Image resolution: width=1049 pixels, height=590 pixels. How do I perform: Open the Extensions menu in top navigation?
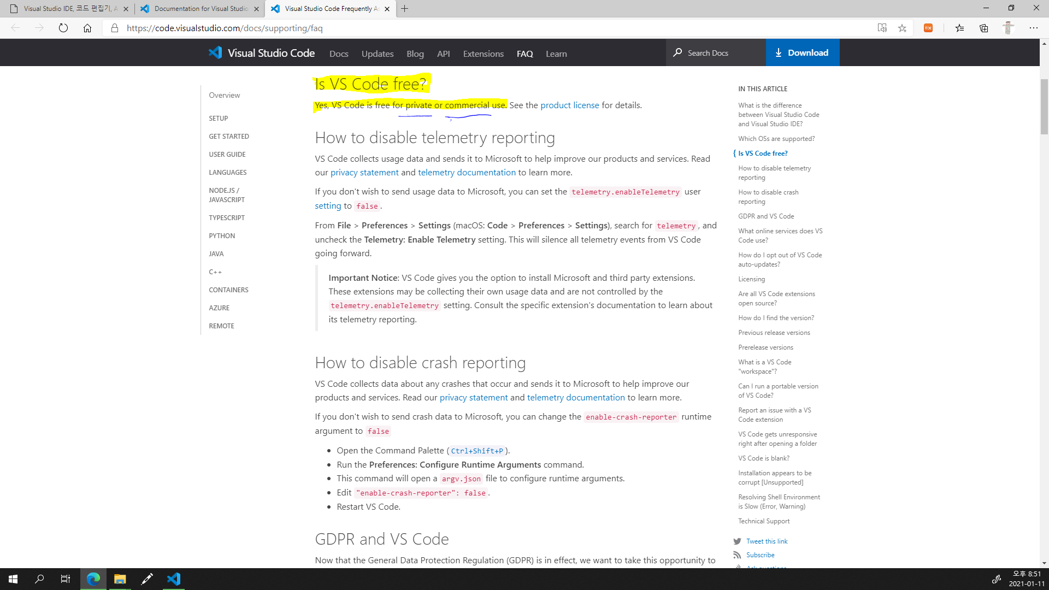point(483,54)
